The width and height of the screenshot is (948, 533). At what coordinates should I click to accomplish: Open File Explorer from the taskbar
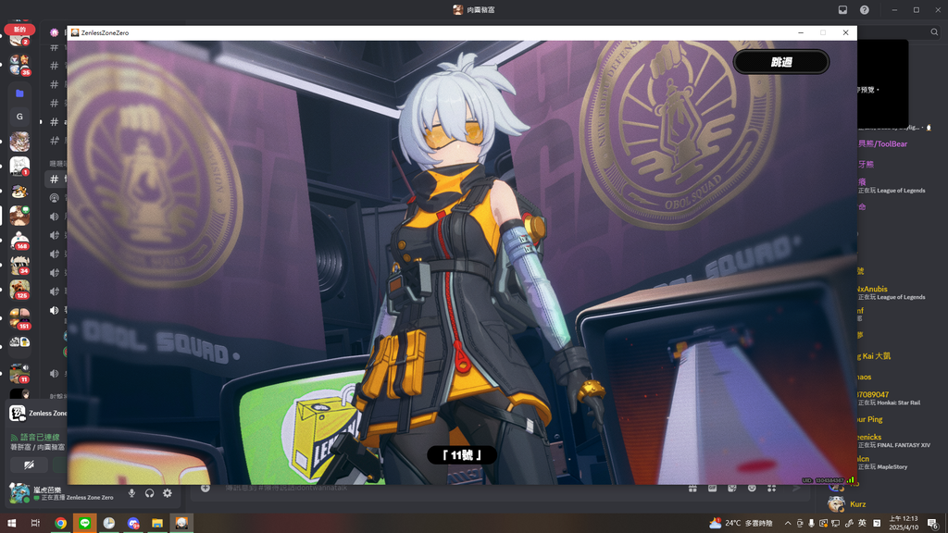(157, 523)
